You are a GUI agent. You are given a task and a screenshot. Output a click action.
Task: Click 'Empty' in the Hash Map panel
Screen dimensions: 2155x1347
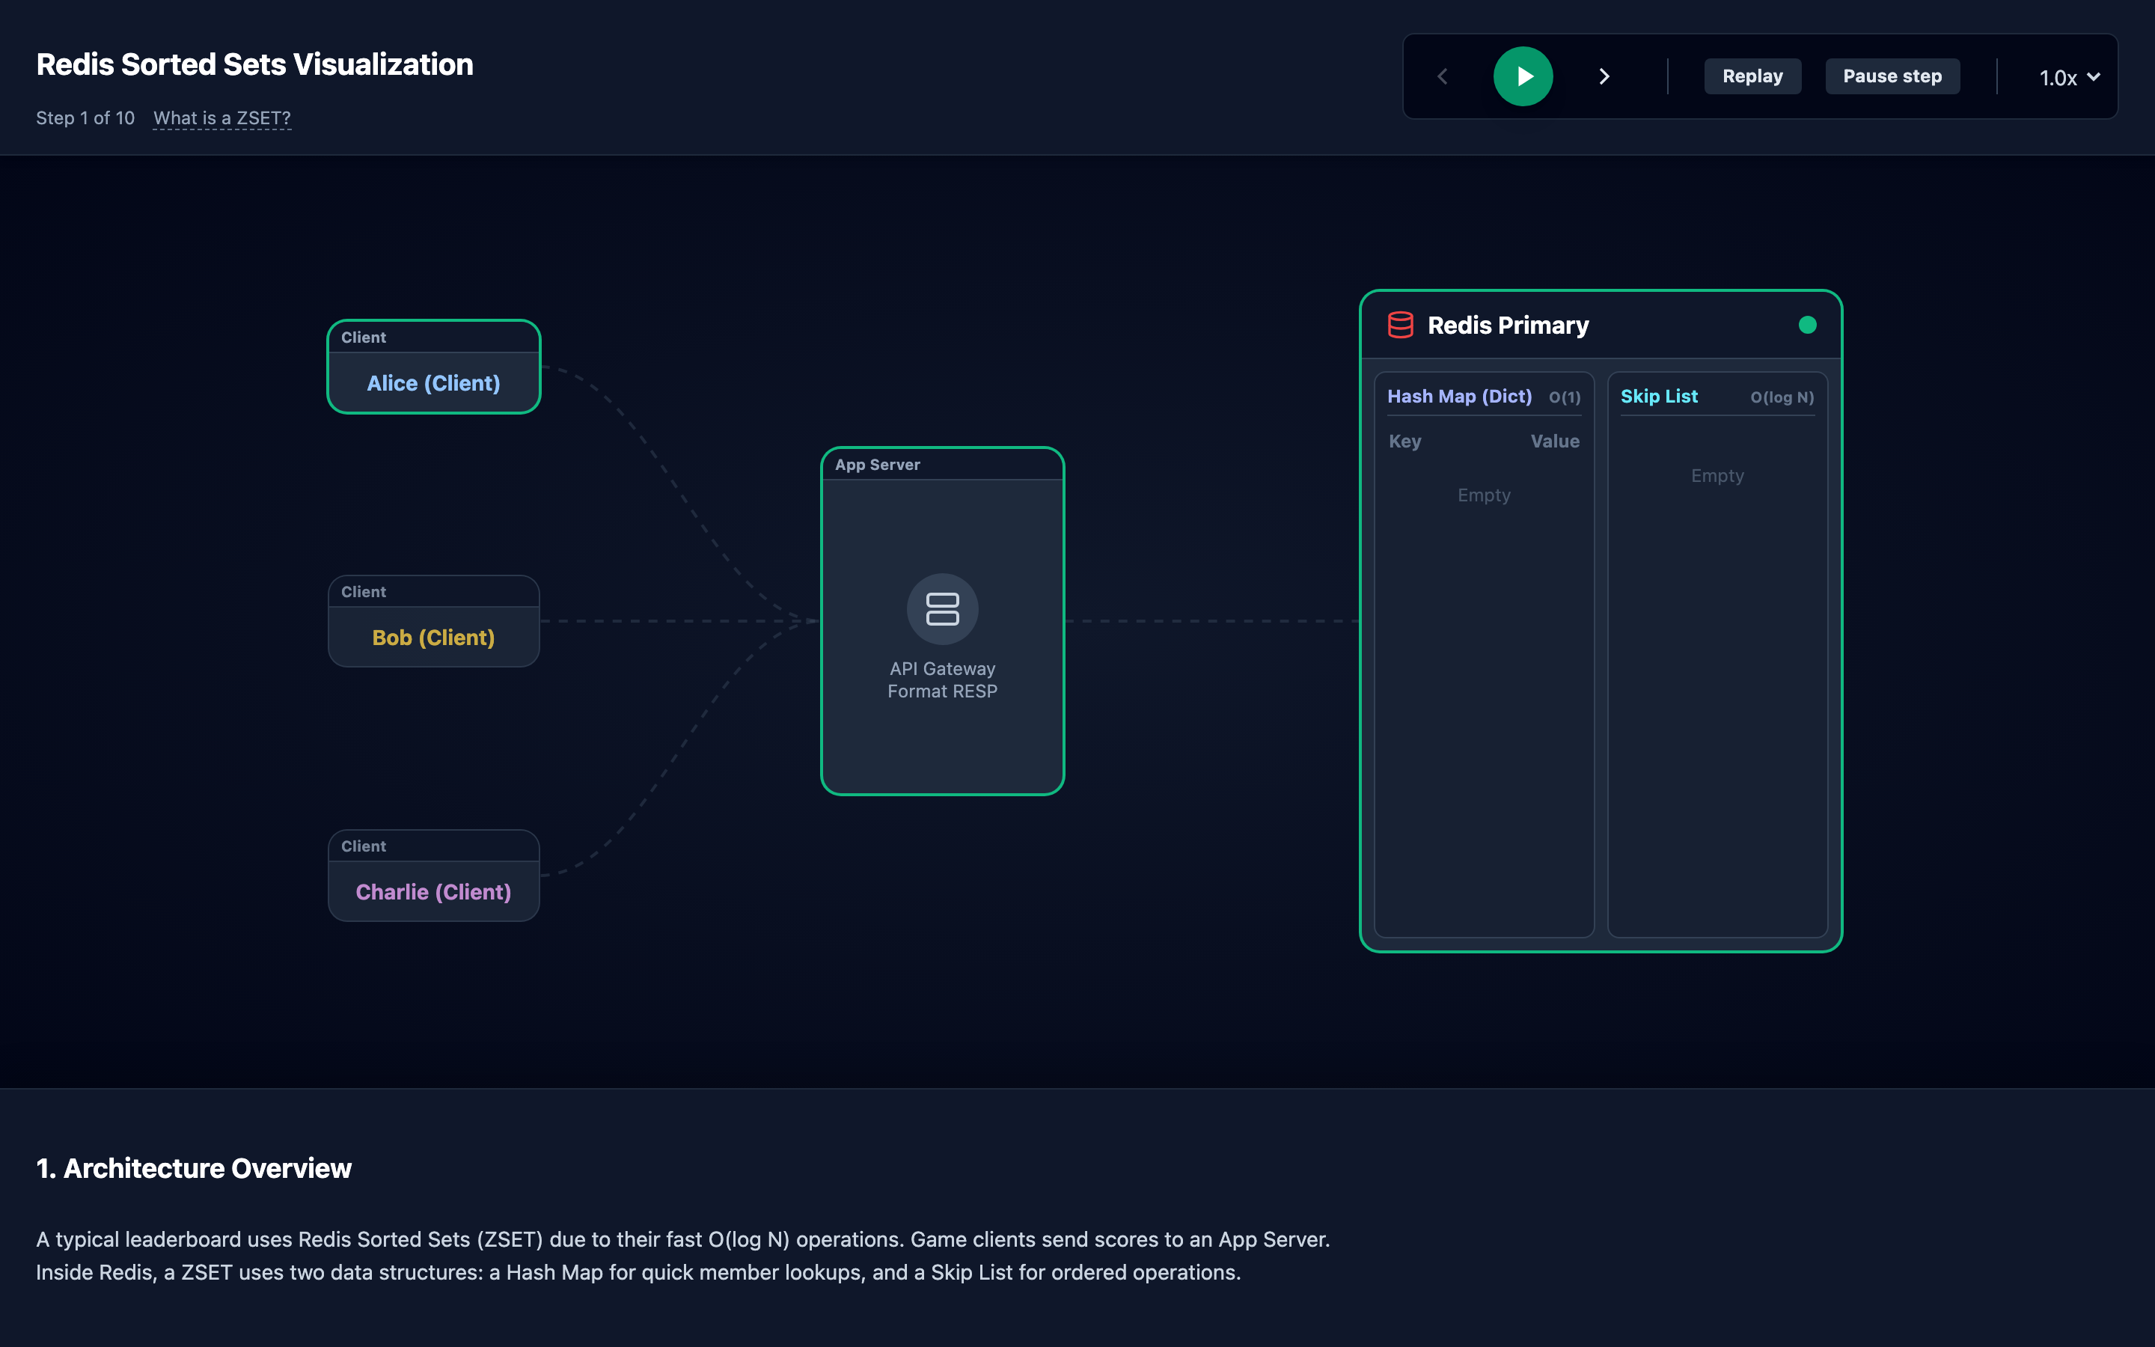(x=1484, y=495)
